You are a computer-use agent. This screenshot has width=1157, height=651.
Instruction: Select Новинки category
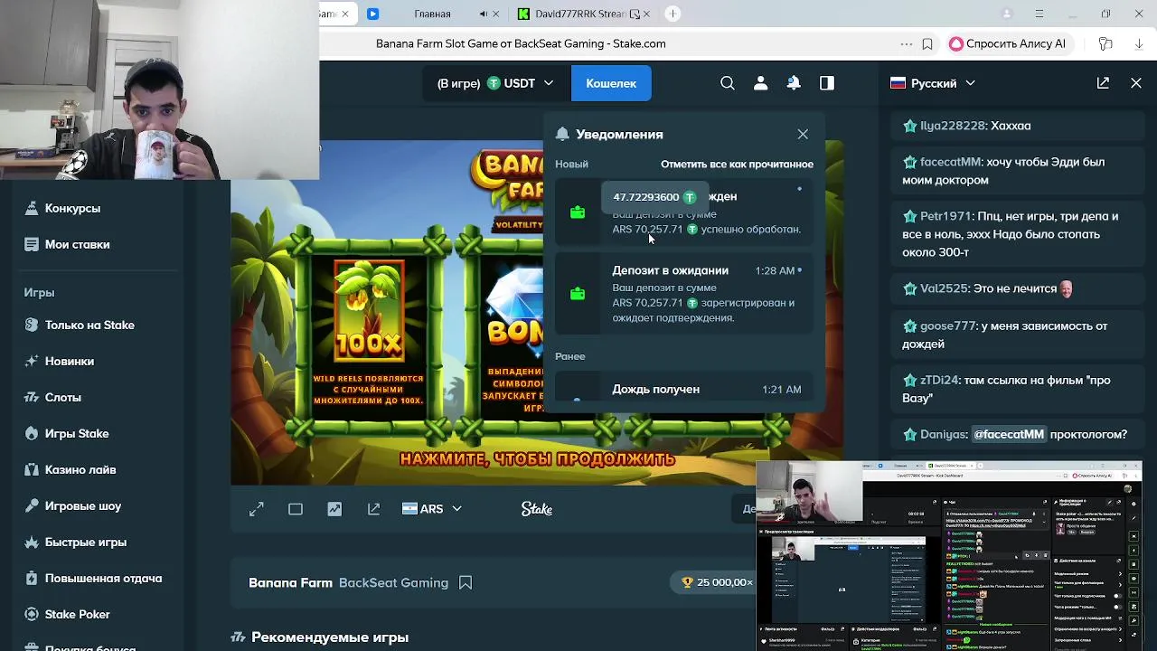[x=70, y=361]
